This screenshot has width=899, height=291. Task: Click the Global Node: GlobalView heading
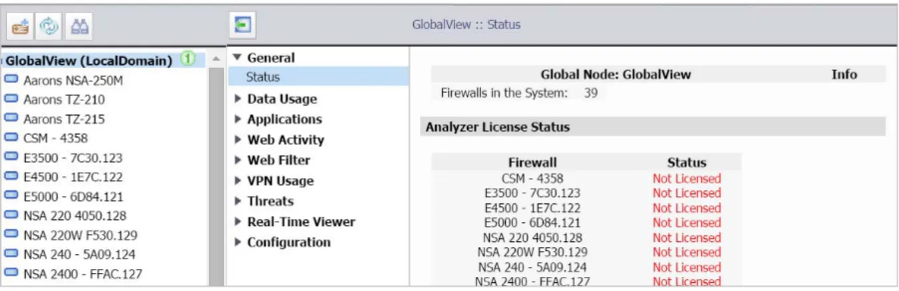coord(616,74)
